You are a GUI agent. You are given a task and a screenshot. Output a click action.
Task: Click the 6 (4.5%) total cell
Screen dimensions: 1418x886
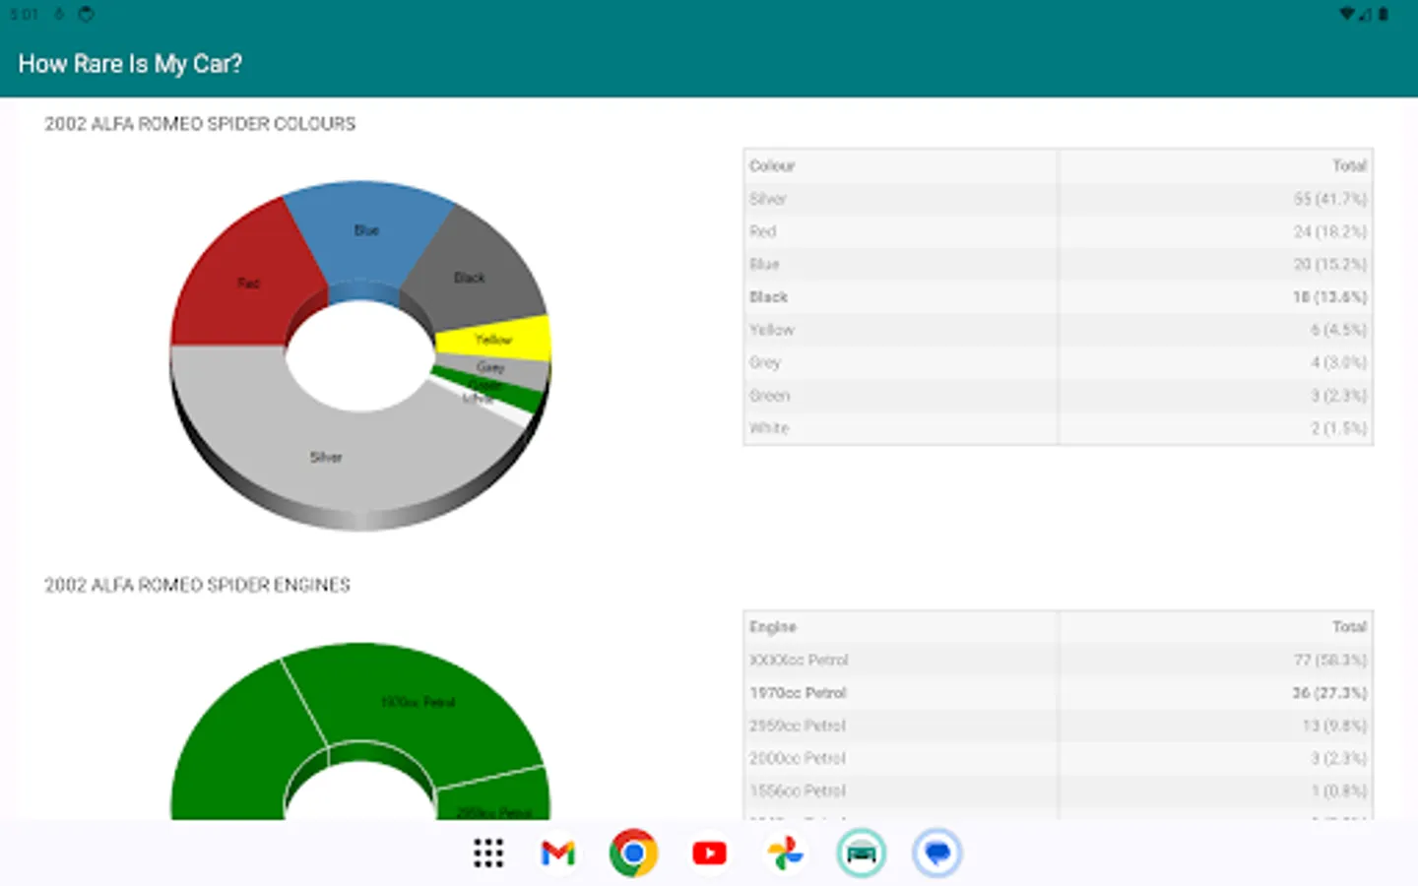1216,330
